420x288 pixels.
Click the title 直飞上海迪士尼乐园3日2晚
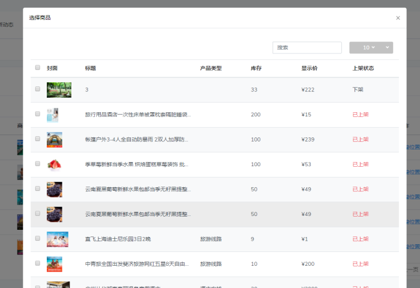coord(118,239)
